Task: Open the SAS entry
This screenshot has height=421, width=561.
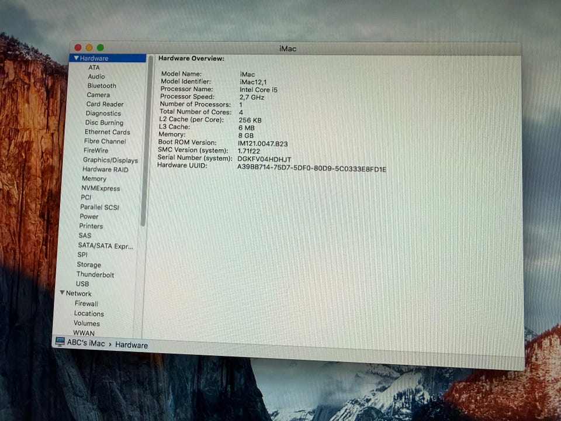Action: click(x=85, y=236)
